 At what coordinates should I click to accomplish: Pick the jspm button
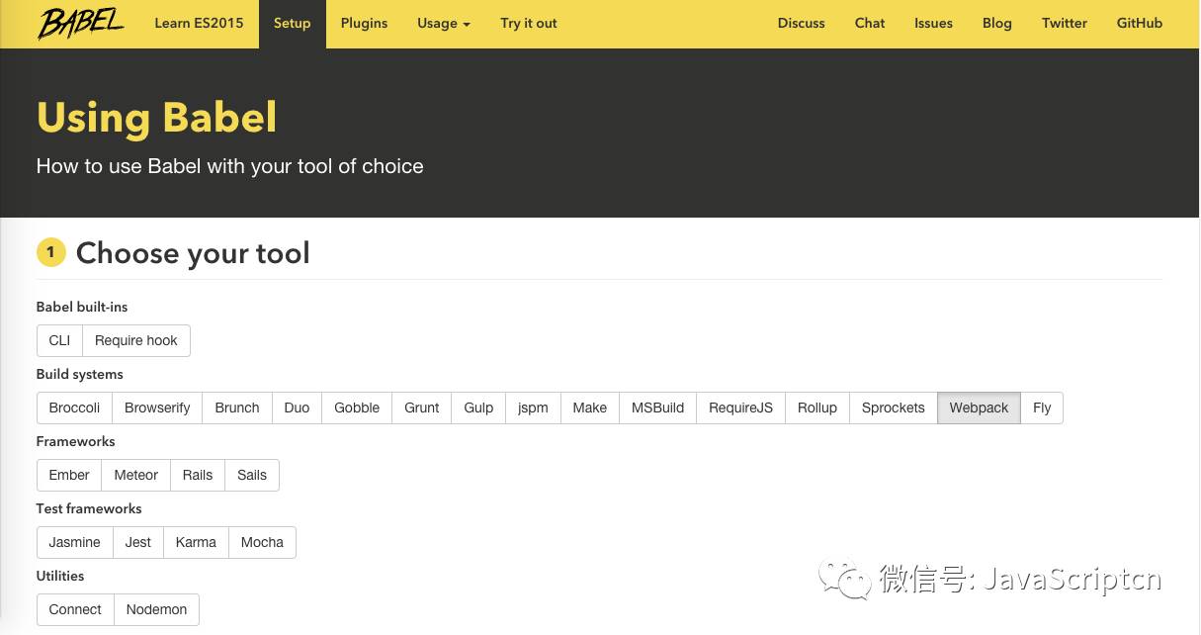tap(533, 408)
